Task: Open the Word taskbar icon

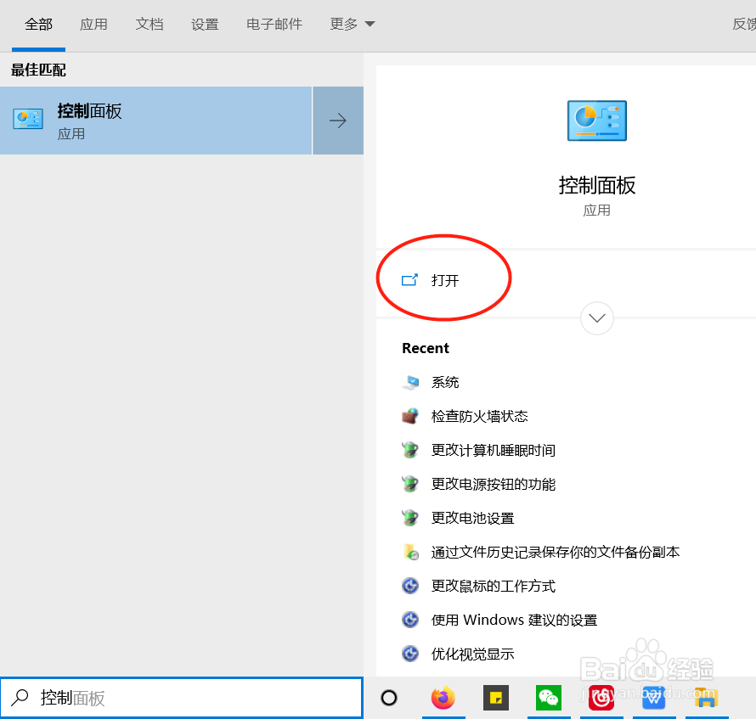Action: [x=653, y=698]
